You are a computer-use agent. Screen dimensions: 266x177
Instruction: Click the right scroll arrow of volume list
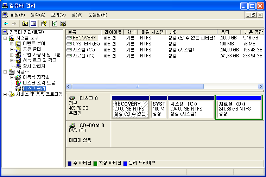pyautogui.click(x=261, y=86)
